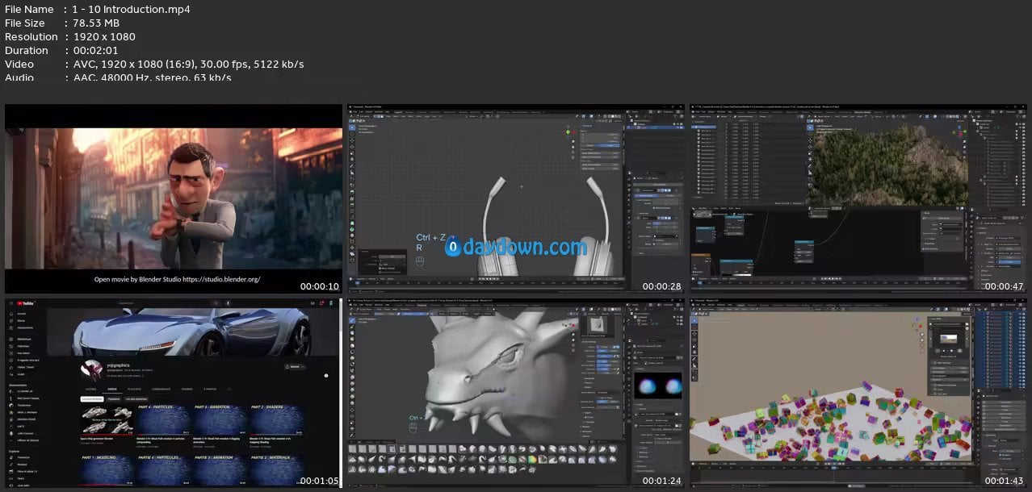Open the animated character frame at 00:00:10
The width and height of the screenshot is (1032, 492).
coord(173,198)
